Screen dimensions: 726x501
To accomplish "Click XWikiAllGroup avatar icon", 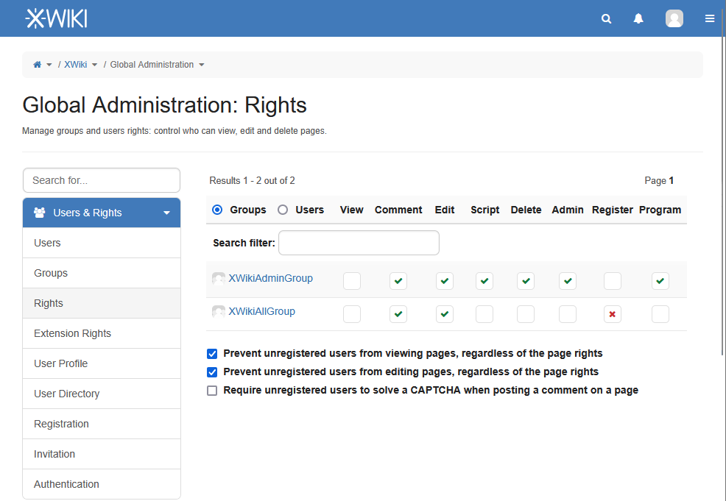I will pos(219,312).
